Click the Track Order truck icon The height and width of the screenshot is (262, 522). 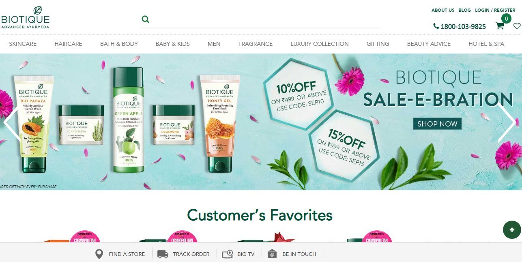[x=163, y=254]
